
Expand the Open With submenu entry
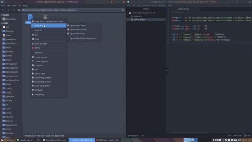[x=49, y=26]
